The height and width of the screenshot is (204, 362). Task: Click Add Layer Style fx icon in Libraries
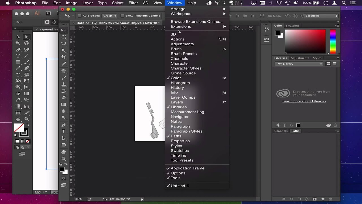pos(291,125)
